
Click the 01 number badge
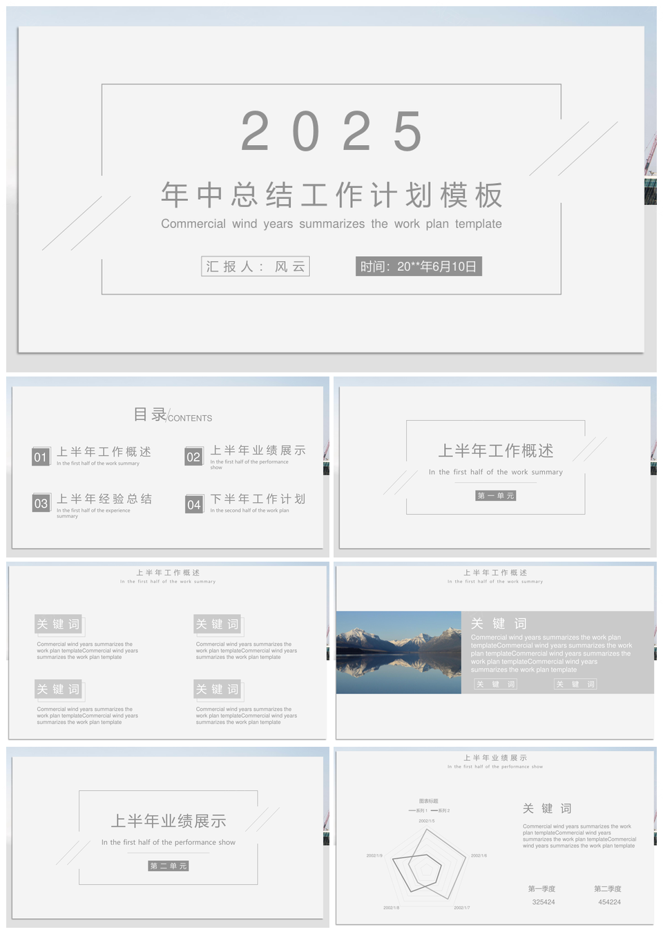41,457
